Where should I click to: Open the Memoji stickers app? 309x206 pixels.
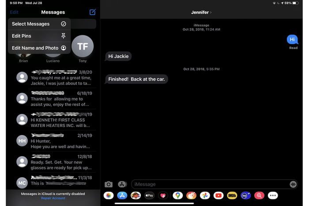(136, 195)
